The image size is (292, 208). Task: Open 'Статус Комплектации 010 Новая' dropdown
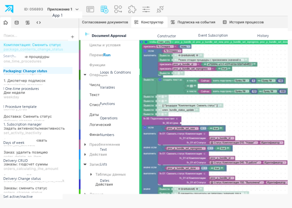pyautogui.click(x=234, y=143)
